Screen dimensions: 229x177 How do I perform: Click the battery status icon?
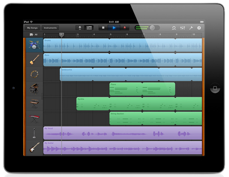click(x=202, y=22)
